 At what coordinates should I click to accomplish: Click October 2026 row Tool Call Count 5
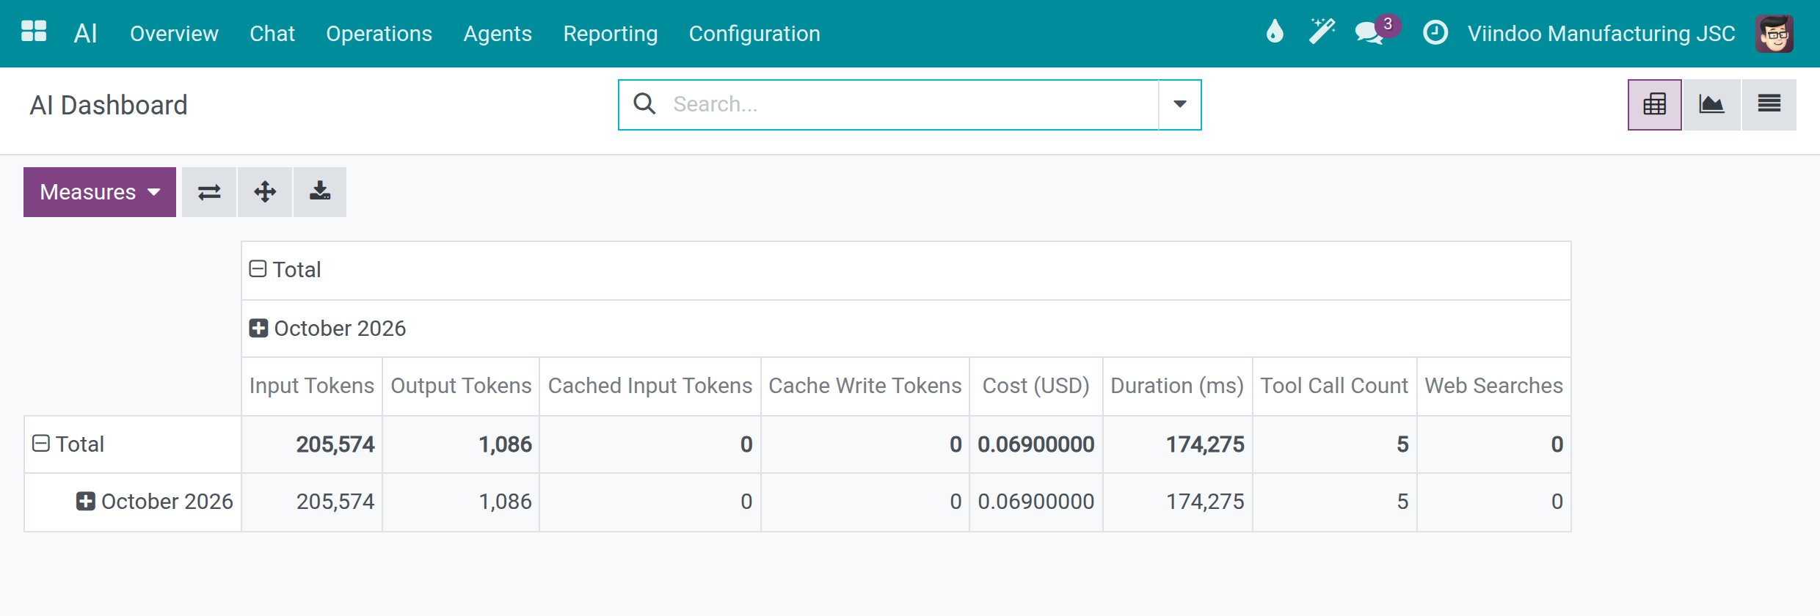(1334, 502)
